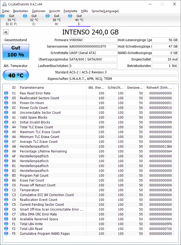The height and width of the screenshot is (245, 181).
Task: Click the Parametername column header
Action: tap(52, 87)
